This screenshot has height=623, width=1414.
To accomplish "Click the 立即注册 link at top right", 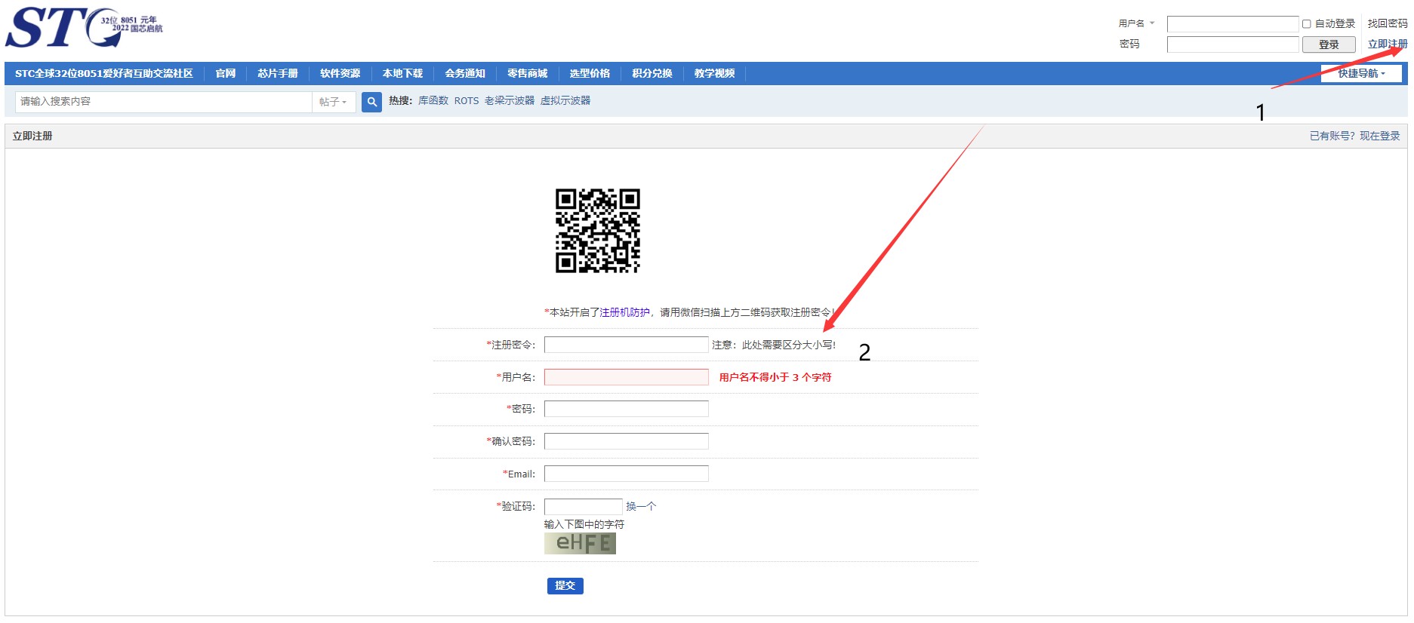I will click(1388, 44).
